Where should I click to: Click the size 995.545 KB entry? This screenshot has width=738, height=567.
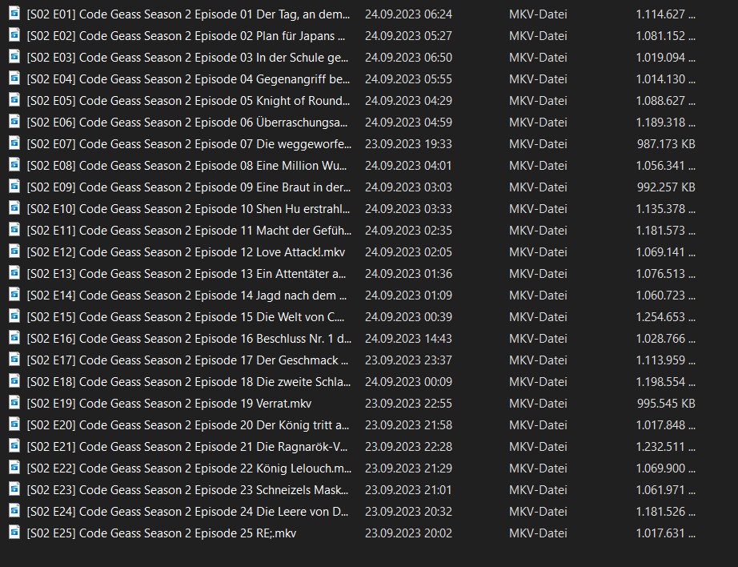(665, 404)
